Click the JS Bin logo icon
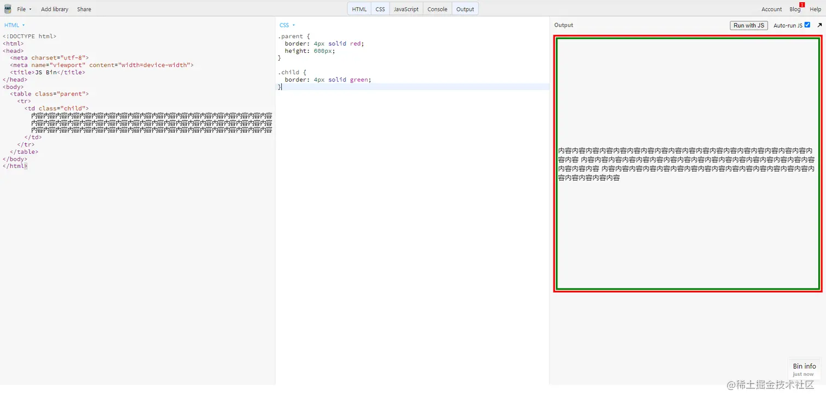The image size is (826, 402). pos(8,9)
